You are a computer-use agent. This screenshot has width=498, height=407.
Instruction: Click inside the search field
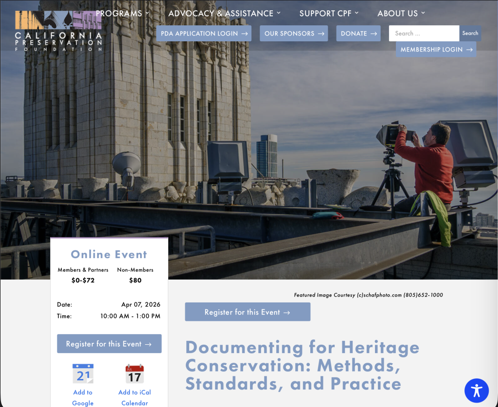pos(422,33)
